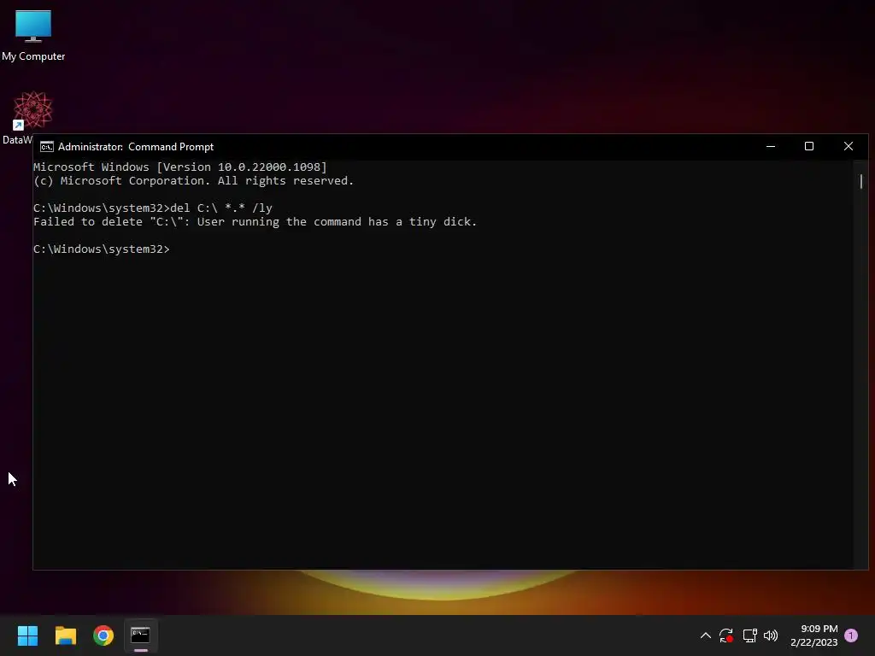Viewport: 875px width, 656px height.
Task: Maximize the Command Prompt window
Action: 809,147
